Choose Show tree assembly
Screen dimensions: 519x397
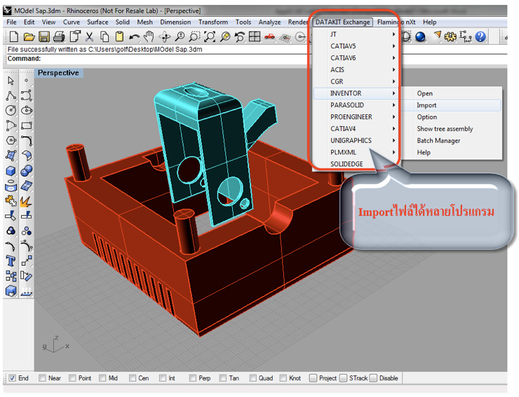(x=452, y=129)
